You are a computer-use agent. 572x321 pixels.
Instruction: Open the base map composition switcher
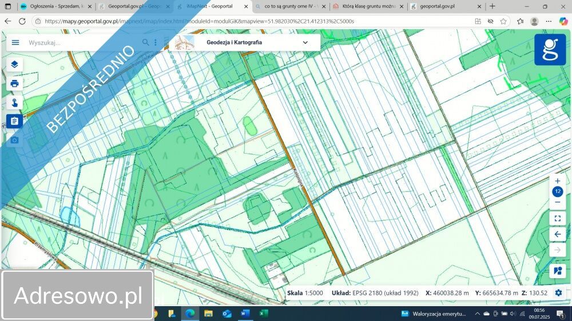click(x=558, y=271)
